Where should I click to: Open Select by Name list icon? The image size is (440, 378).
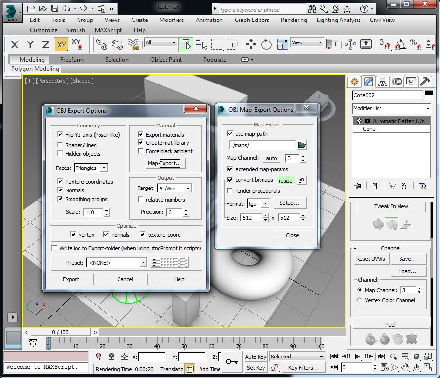[x=201, y=44]
